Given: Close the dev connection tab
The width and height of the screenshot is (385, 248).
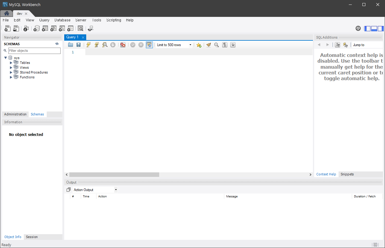Looking at the screenshot, I should [26, 14].
